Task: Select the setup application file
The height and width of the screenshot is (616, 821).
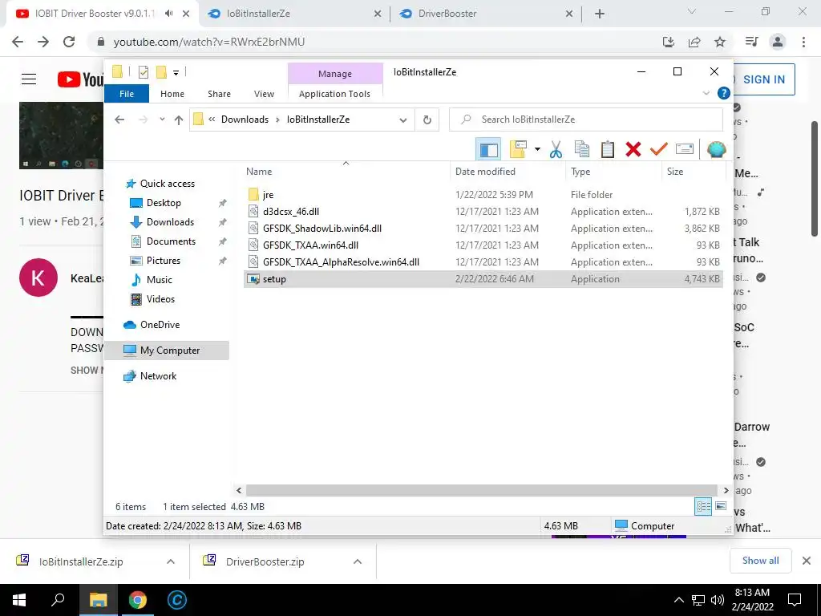Action: coord(483,279)
